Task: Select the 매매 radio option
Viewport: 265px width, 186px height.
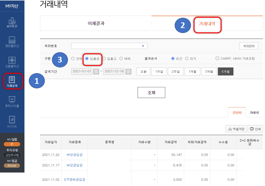Action: click(x=121, y=59)
